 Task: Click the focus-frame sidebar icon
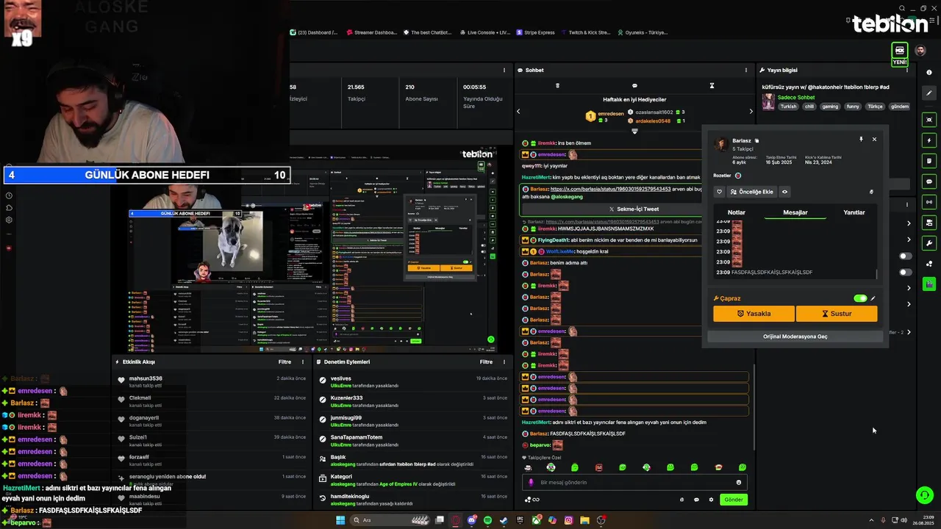[929, 120]
